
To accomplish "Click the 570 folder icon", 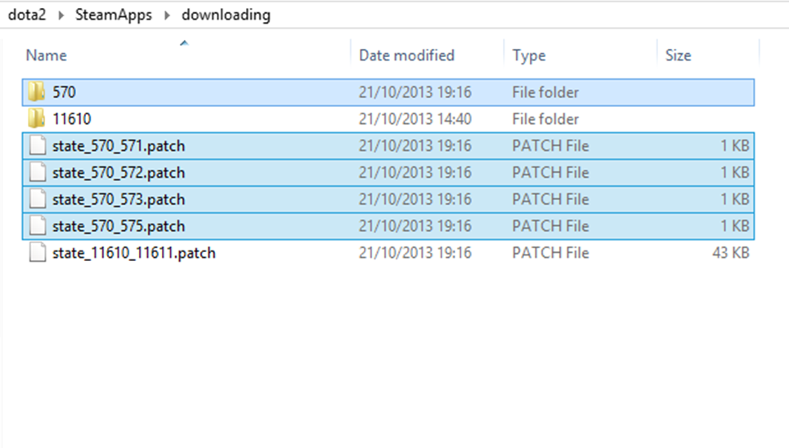I will (x=36, y=92).
